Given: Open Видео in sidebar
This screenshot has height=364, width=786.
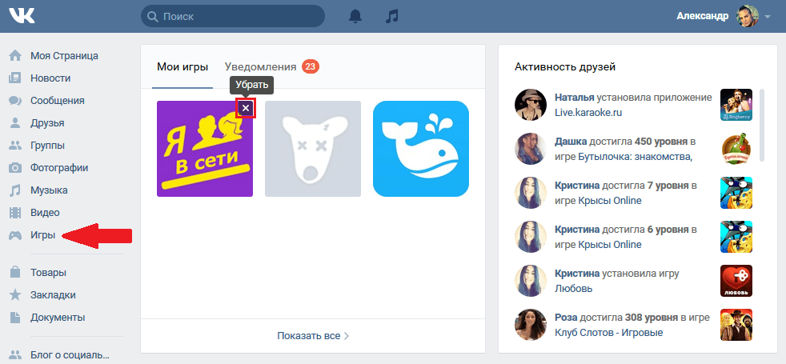Looking at the screenshot, I should pyautogui.click(x=45, y=212).
